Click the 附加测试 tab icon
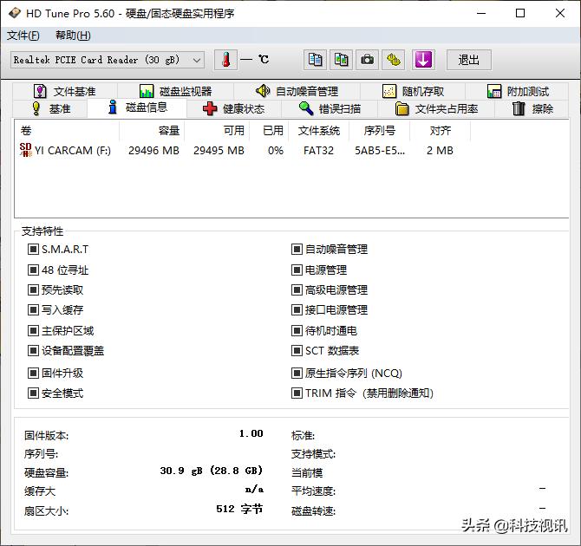581x546 pixels. click(494, 91)
